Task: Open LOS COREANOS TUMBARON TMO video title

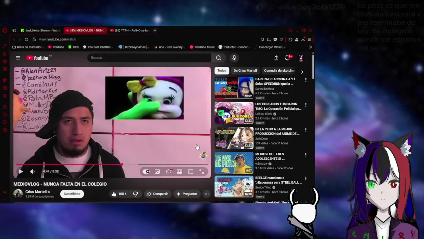Action: click(278, 106)
